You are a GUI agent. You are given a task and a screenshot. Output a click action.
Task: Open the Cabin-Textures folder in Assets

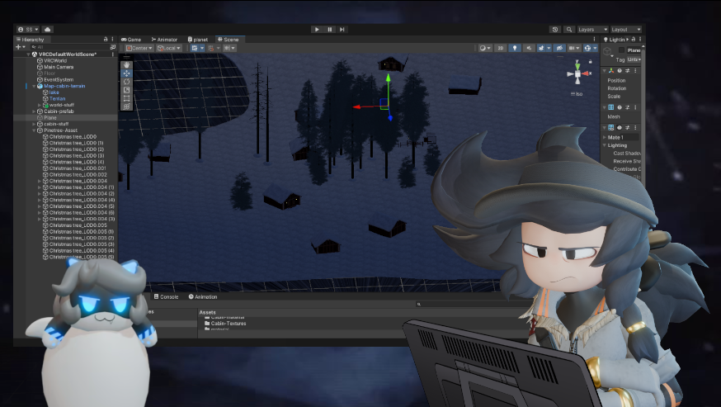click(x=225, y=324)
